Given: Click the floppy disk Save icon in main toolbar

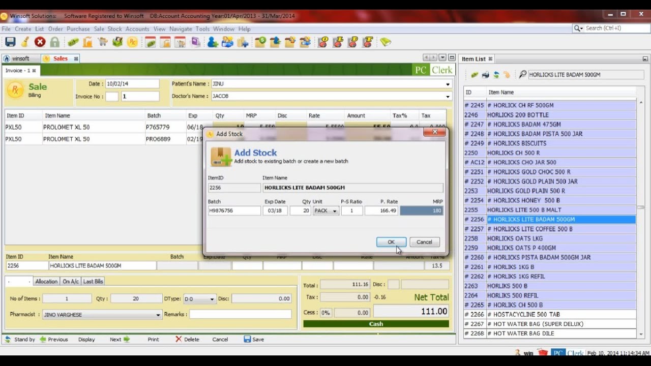Looking at the screenshot, I should click(x=10, y=42).
